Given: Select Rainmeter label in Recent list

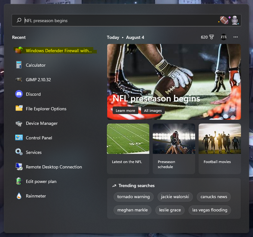Looking at the screenshot, I should (36, 196).
